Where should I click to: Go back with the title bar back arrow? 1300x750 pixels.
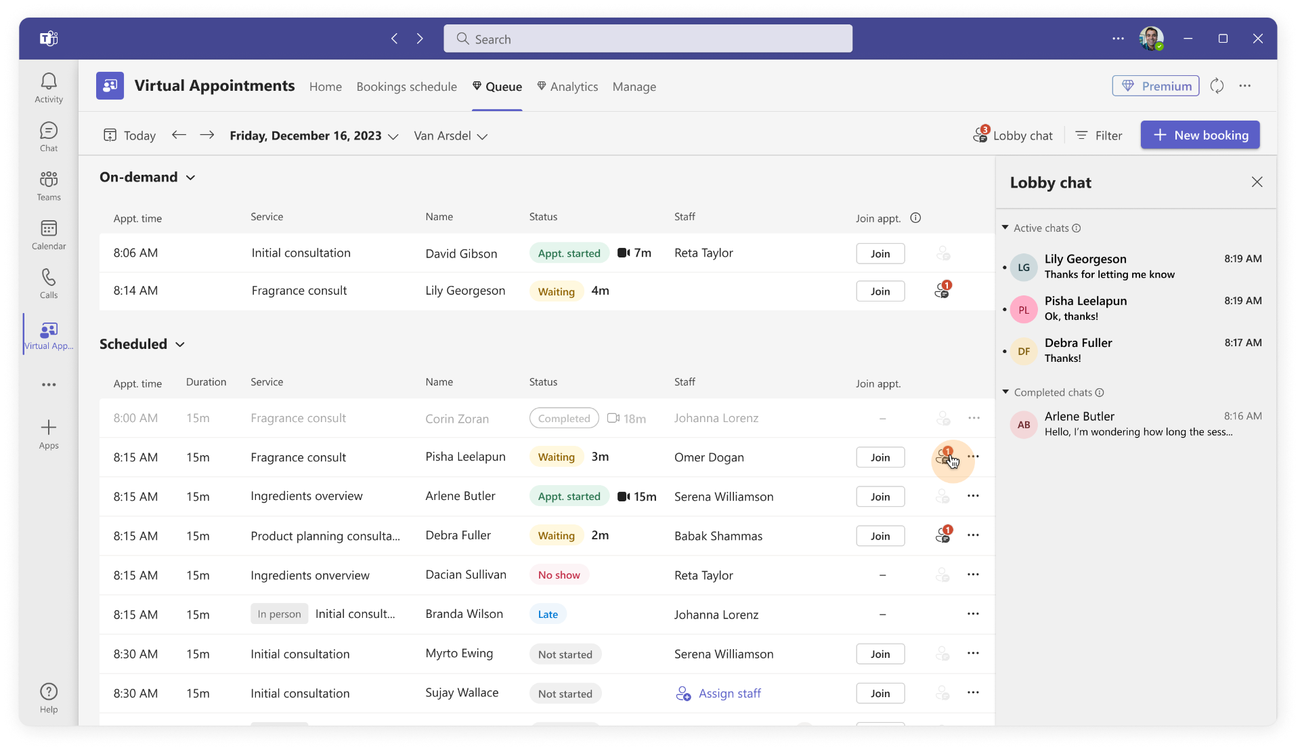click(x=395, y=39)
